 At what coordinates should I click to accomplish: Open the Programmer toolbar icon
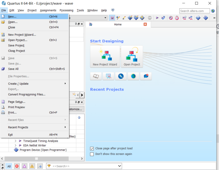(198, 18)
